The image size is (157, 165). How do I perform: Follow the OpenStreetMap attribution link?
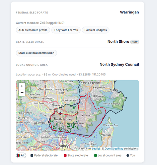(x=114, y=149)
